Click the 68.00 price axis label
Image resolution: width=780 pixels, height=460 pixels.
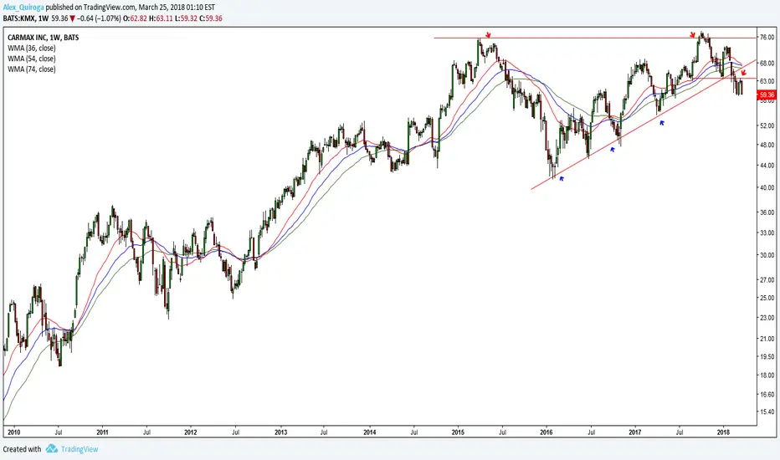pyautogui.click(x=767, y=64)
